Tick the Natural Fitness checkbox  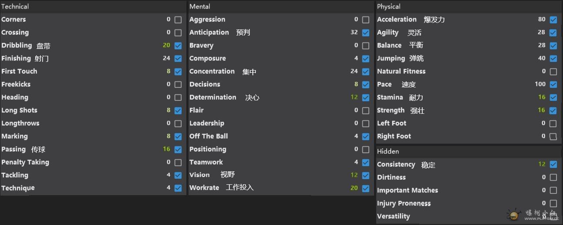point(553,71)
